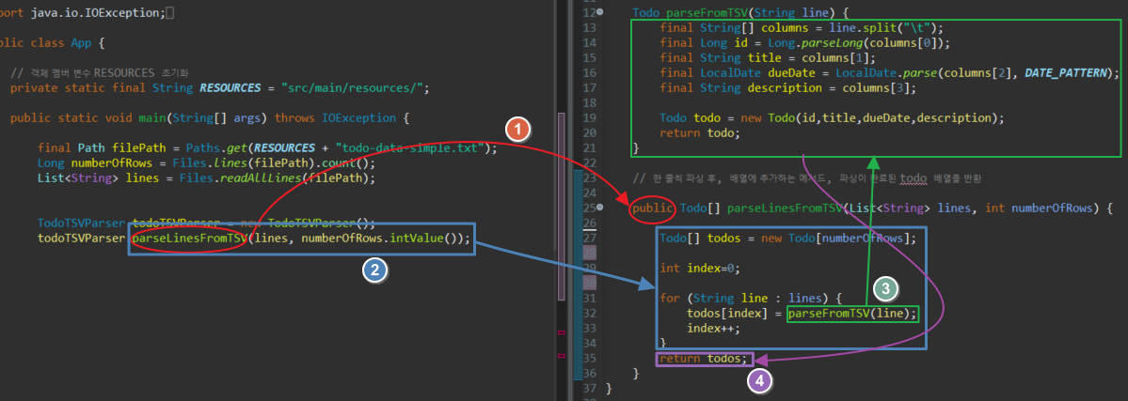The height and width of the screenshot is (401, 1128).
Task: Click index++ on line 33
Action: tap(710, 328)
